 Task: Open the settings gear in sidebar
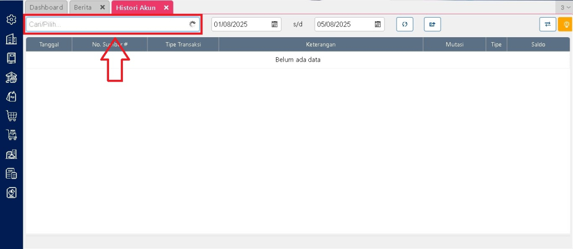pos(11,20)
